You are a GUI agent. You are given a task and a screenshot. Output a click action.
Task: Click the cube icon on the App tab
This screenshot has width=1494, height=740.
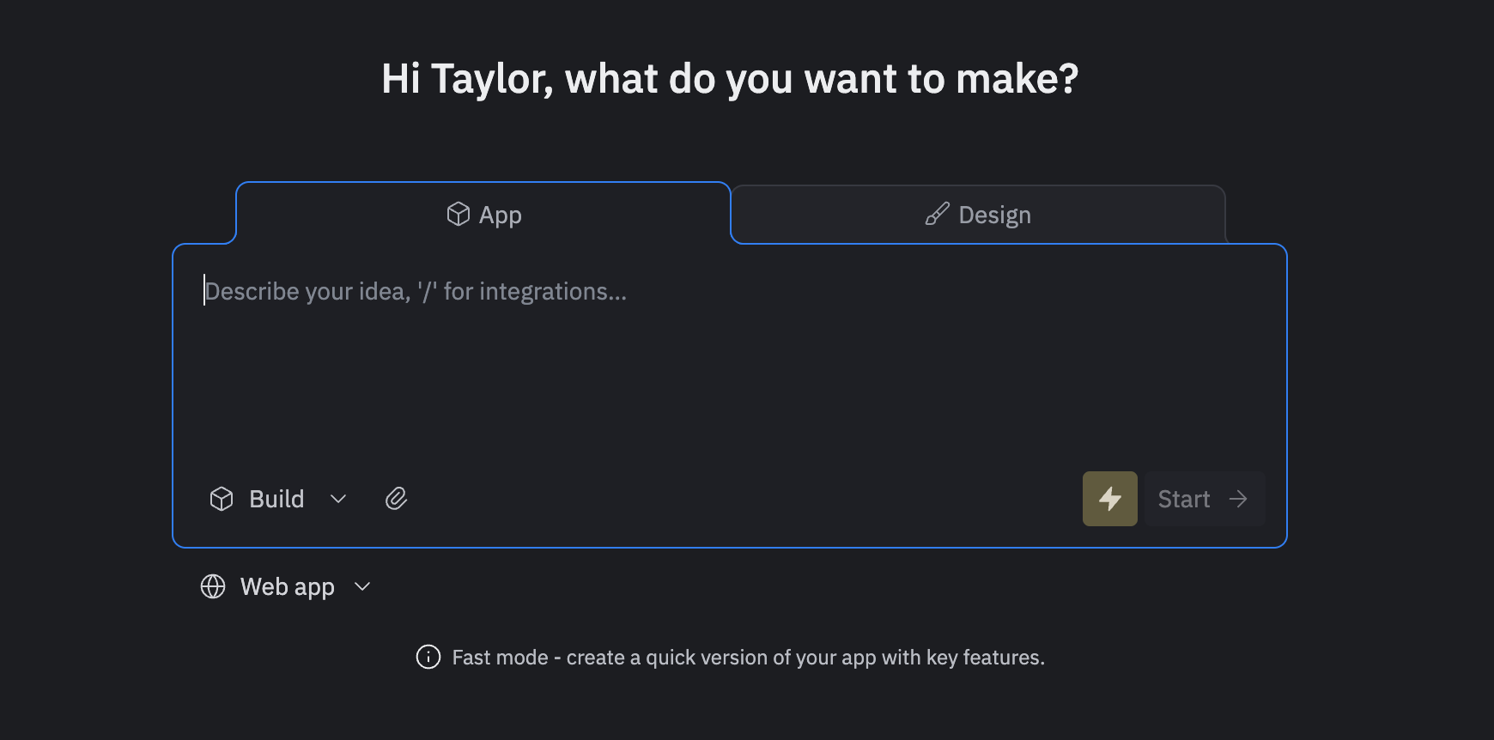click(459, 214)
